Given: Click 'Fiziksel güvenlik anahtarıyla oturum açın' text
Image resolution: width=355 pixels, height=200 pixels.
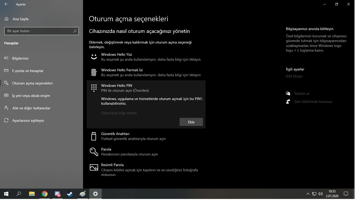Looking at the screenshot, I should [133, 139].
